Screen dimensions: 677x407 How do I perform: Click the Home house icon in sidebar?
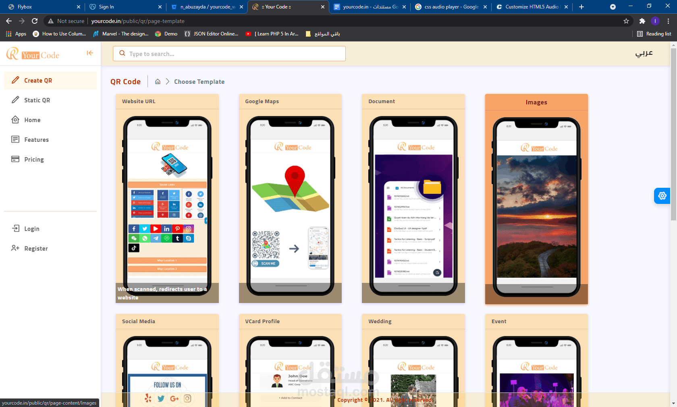15,120
